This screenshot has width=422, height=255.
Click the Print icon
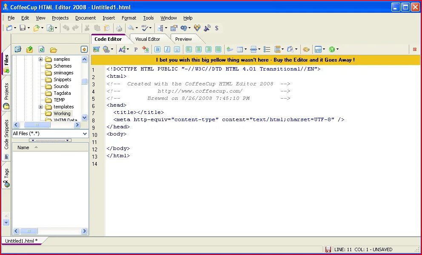(119, 28)
